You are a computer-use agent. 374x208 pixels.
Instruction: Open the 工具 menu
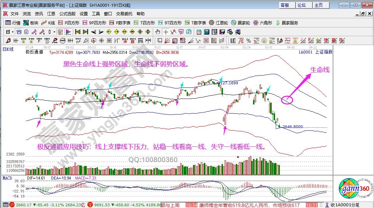click(x=96, y=14)
